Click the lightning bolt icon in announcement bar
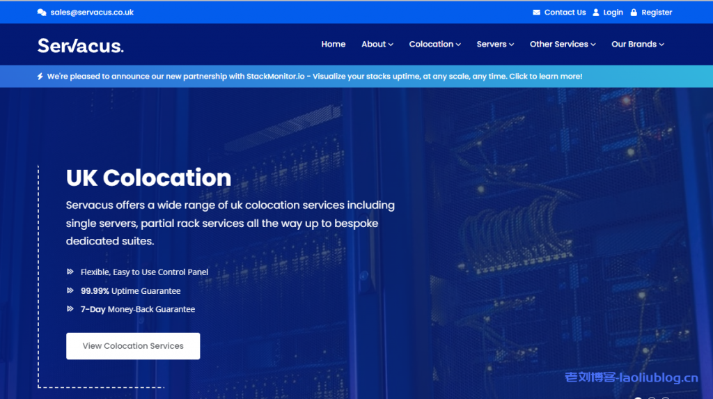The image size is (713, 399). tap(40, 77)
